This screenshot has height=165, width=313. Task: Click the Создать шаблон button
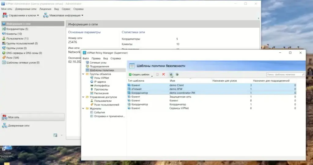point(139,75)
